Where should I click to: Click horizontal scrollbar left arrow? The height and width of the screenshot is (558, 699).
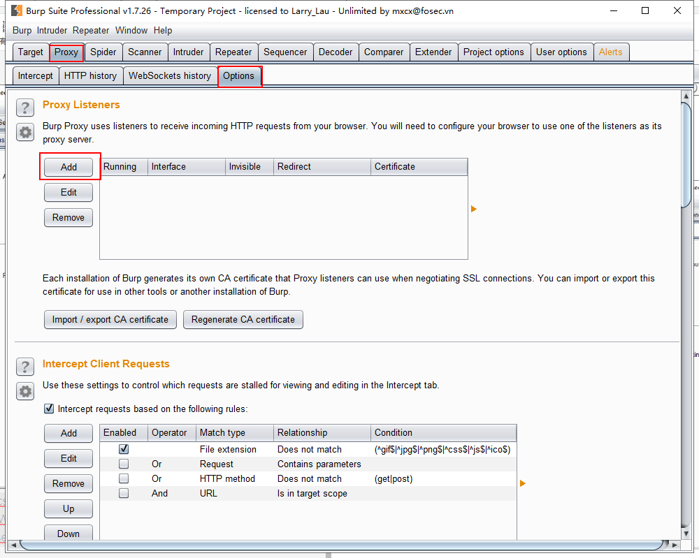coord(13,545)
